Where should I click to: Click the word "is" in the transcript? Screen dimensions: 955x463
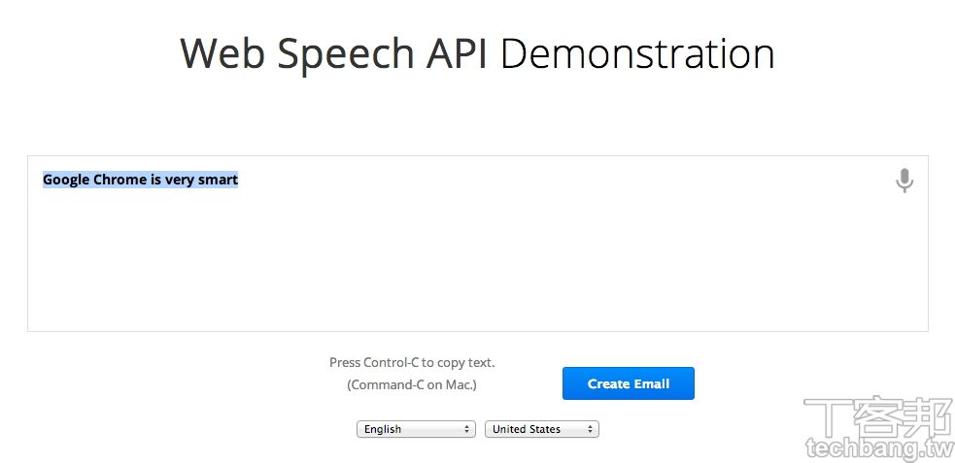155,180
